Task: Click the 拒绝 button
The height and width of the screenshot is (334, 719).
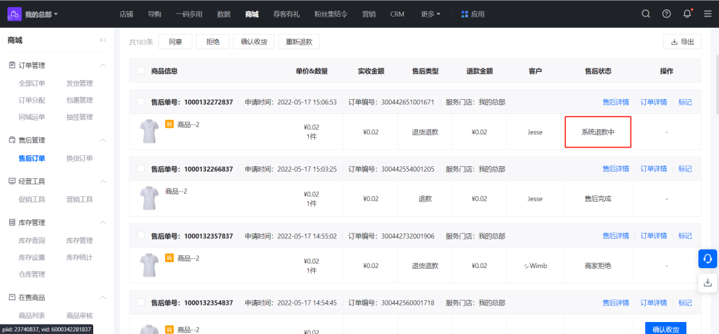Action: [x=212, y=42]
